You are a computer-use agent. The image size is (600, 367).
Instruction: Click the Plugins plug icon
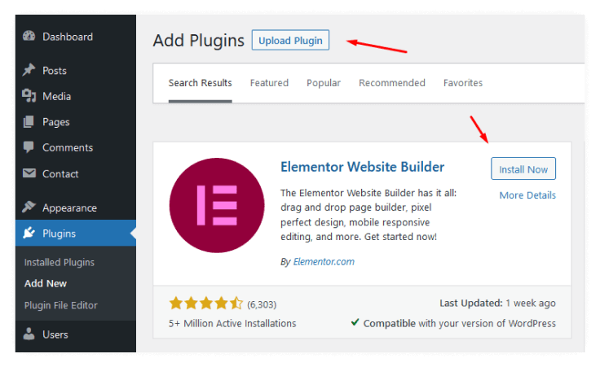coord(29,233)
